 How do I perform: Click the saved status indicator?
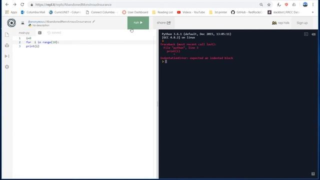pos(54,32)
